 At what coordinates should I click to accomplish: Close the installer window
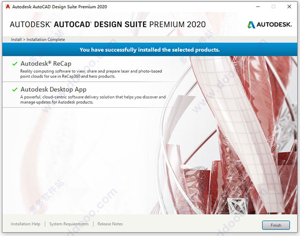[289, 6]
